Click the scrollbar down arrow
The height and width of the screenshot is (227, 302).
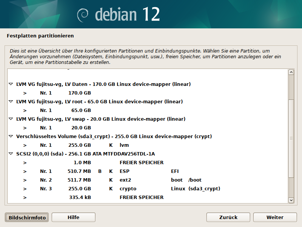[291, 200]
